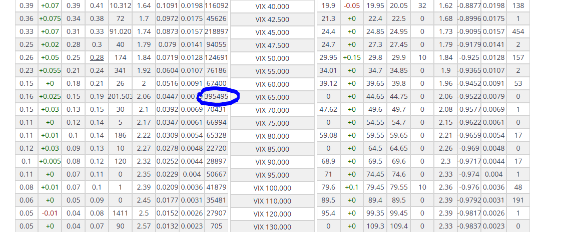Choose the VIX 130.000 strike

pos(272,227)
